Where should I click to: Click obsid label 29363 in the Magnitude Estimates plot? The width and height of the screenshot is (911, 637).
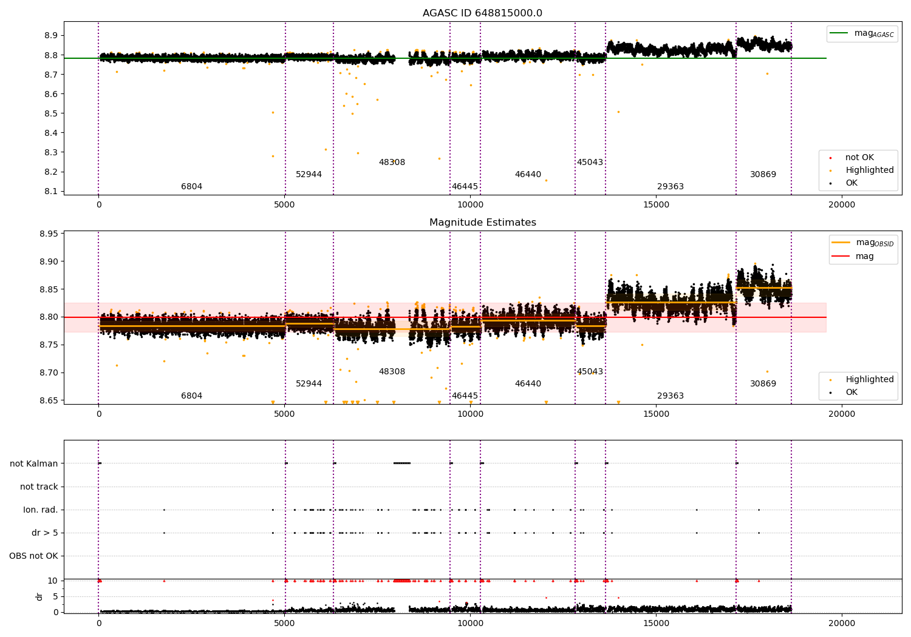670,396
